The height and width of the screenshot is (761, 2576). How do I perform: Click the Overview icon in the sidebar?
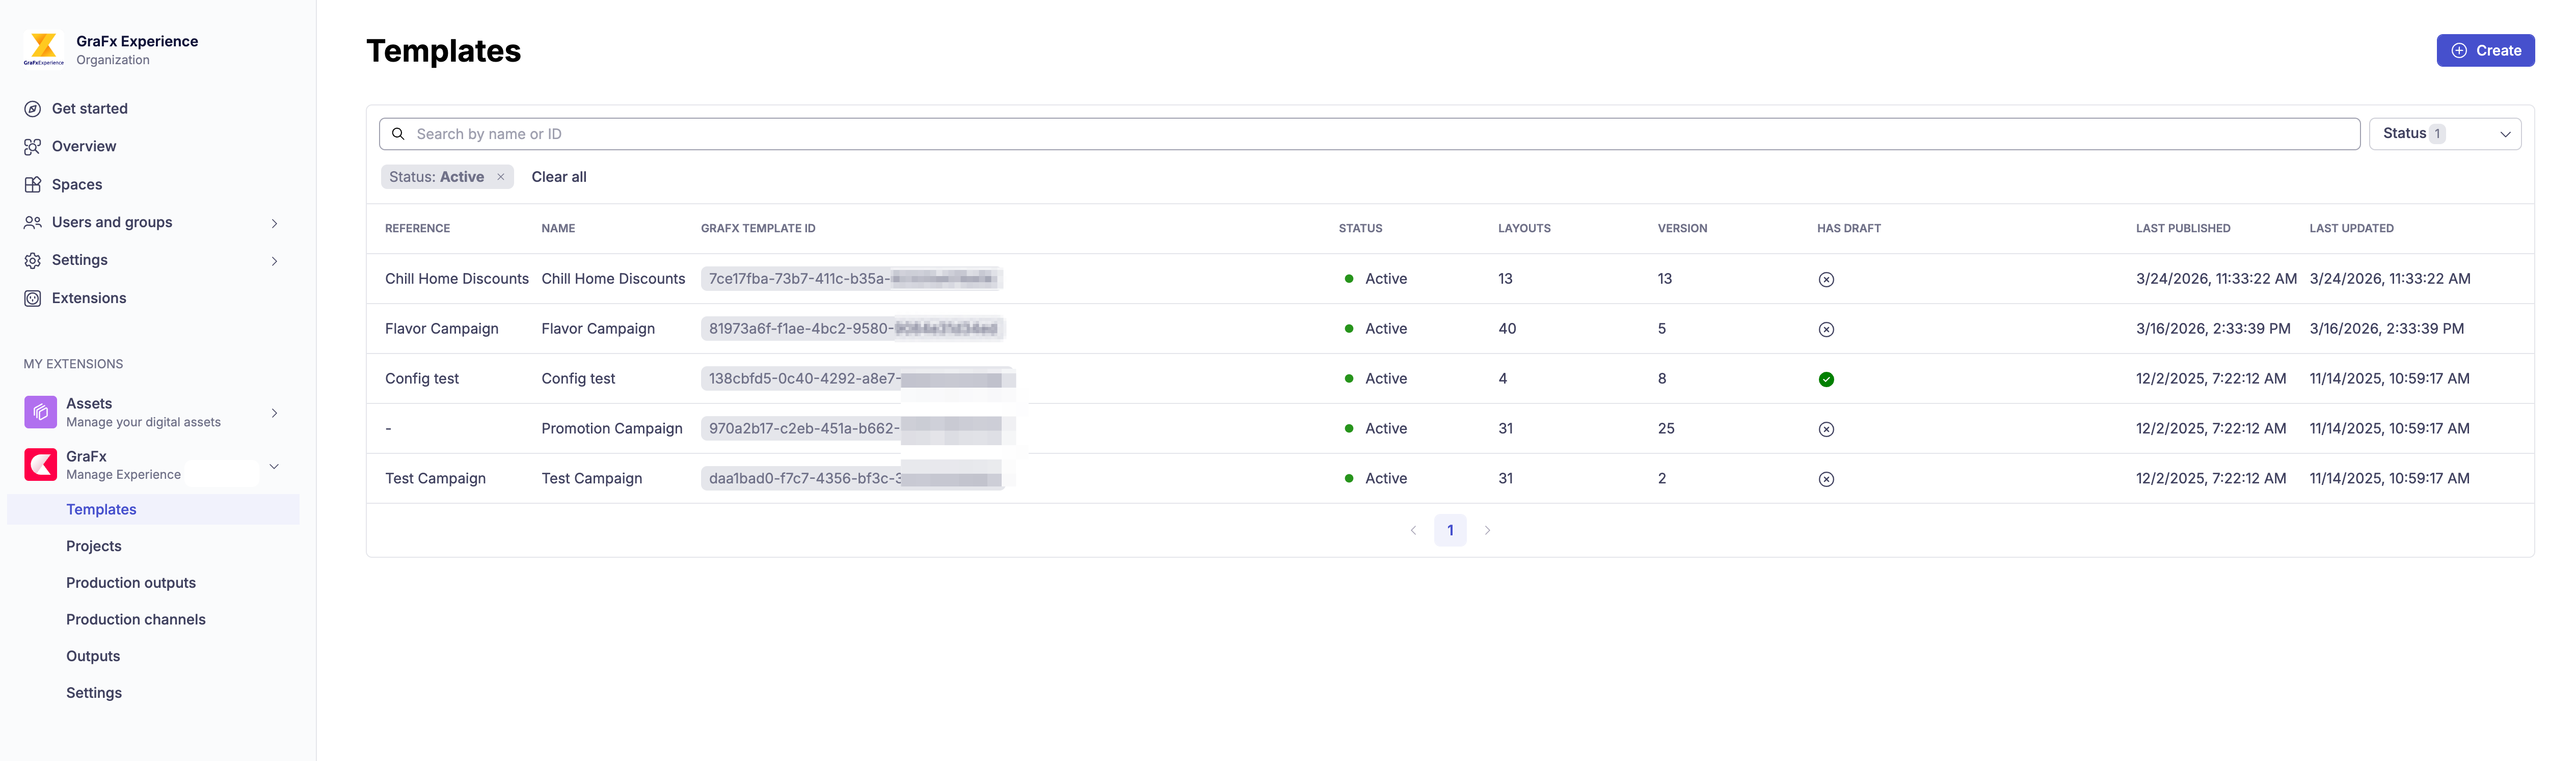32,146
